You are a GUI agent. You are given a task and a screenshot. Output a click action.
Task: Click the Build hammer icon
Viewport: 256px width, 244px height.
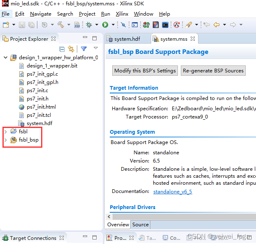tap(61, 25)
